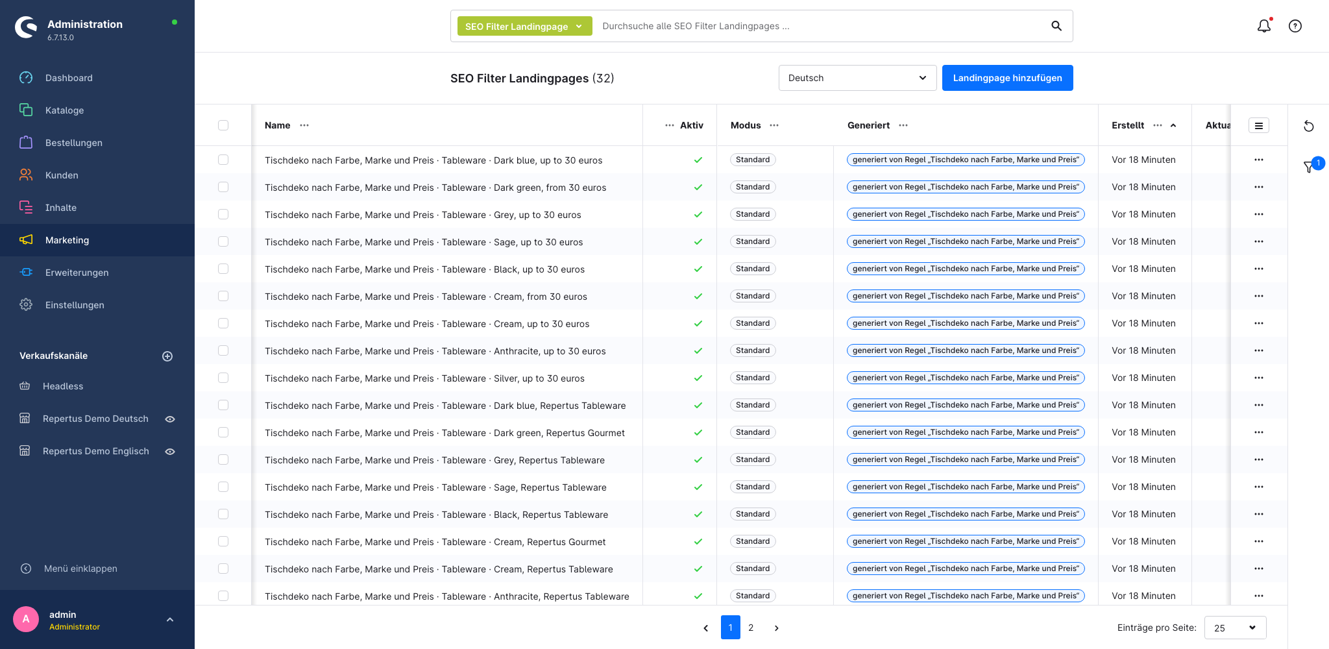Viewport: 1329px width, 649px height.
Task: Select checkbox for Grey, up to 30 euros
Action: 223,214
